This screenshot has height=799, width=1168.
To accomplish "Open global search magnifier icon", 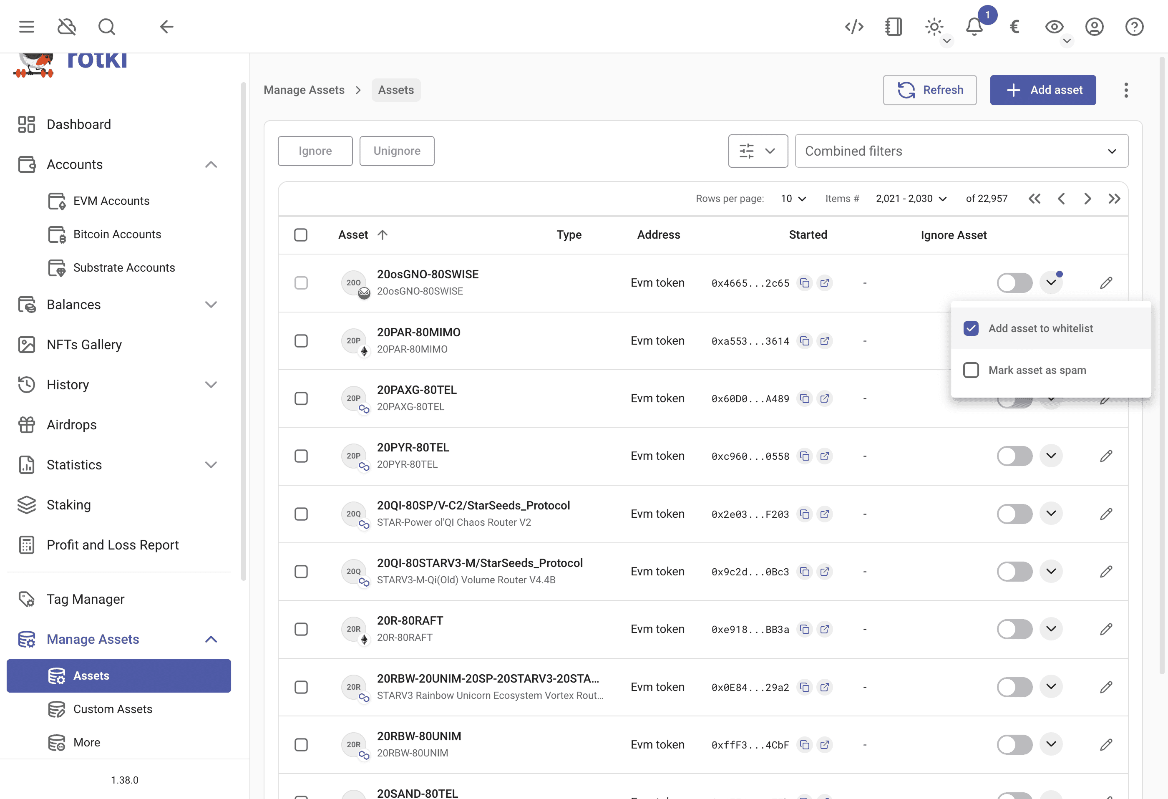I will [106, 27].
